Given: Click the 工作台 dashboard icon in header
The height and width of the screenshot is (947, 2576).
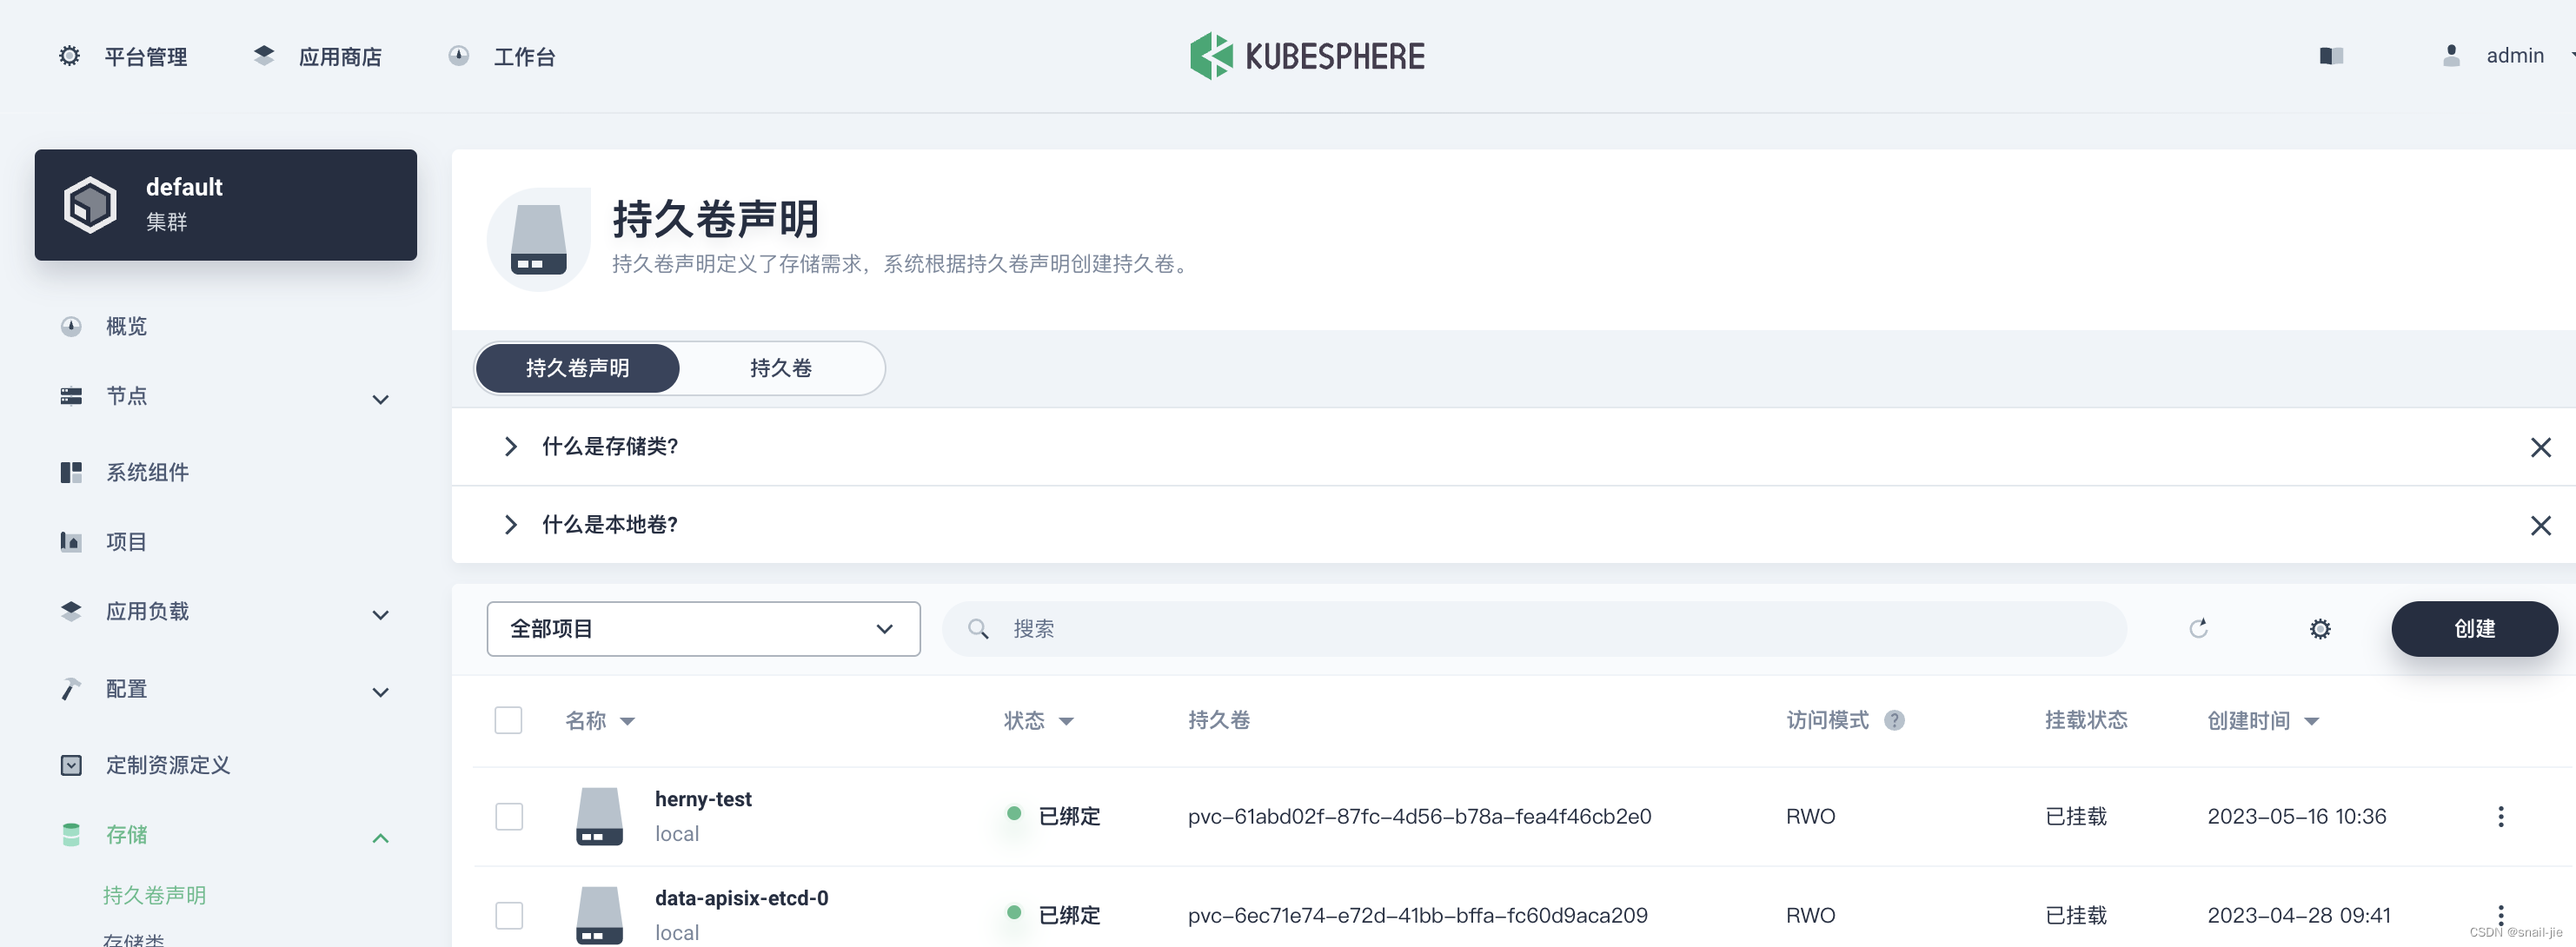Looking at the screenshot, I should click(458, 56).
